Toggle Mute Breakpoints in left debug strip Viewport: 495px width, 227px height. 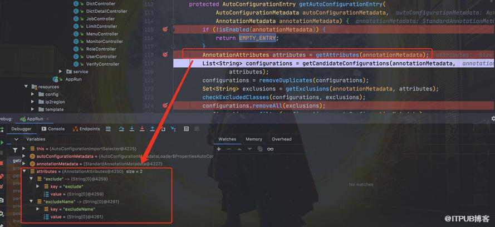(2, 187)
